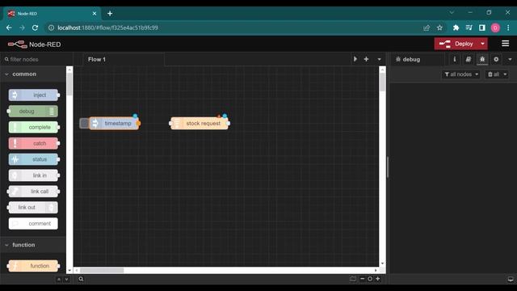517x291 pixels.
Task: Zoom in the canvas with plus
Action: point(378,279)
